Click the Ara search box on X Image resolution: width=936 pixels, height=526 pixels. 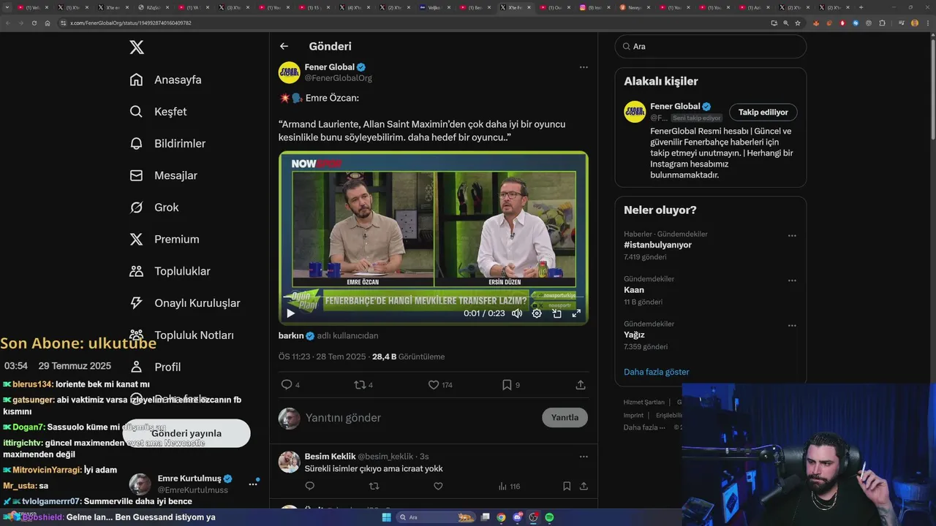(711, 46)
